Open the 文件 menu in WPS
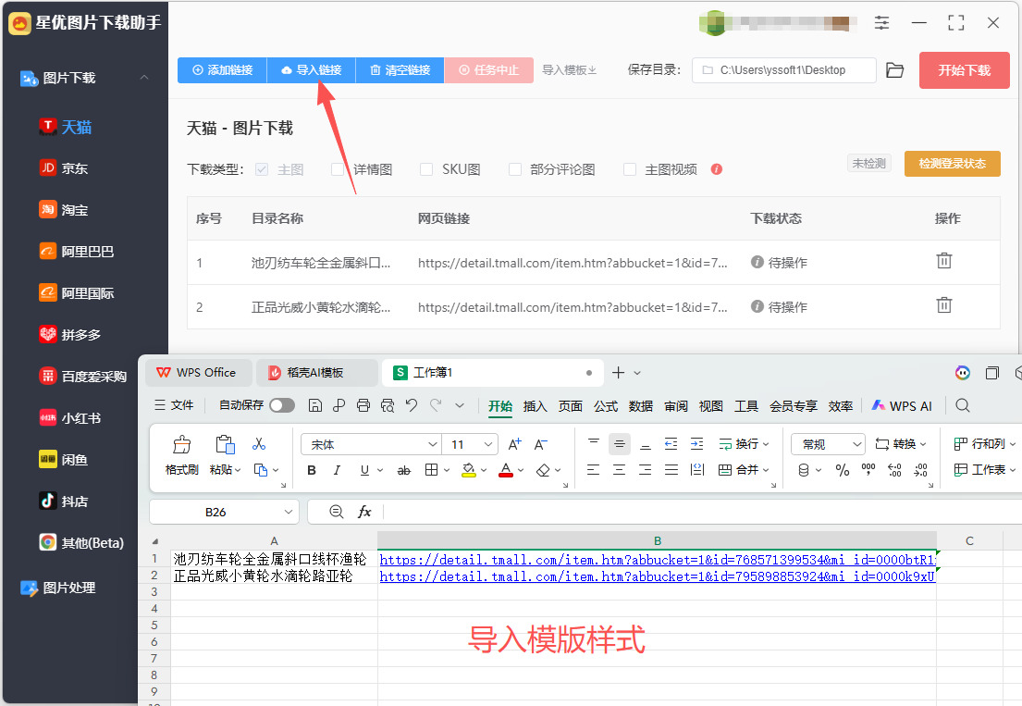The height and width of the screenshot is (706, 1022). click(x=174, y=405)
